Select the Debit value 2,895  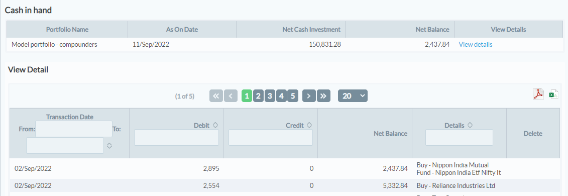click(x=211, y=168)
